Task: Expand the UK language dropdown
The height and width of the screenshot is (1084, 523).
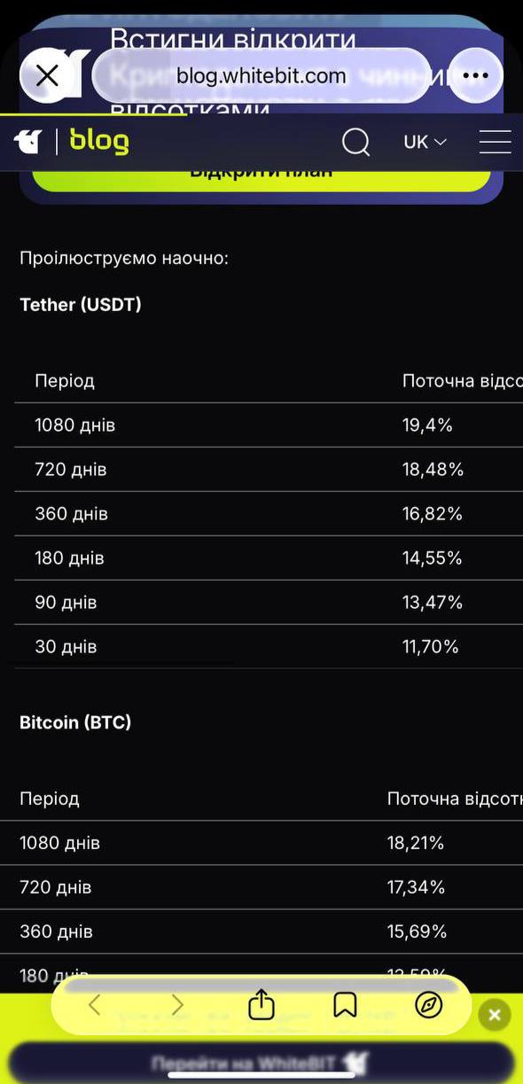Action: pos(425,142)
